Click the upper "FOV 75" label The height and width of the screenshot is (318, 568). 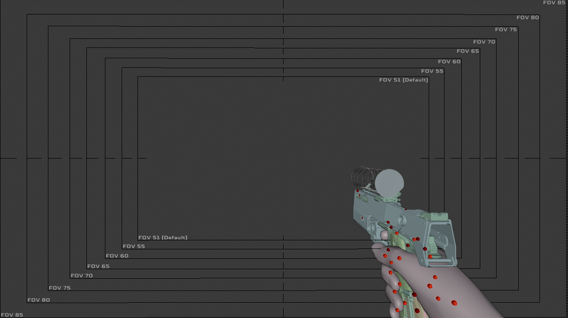(506, 29)
